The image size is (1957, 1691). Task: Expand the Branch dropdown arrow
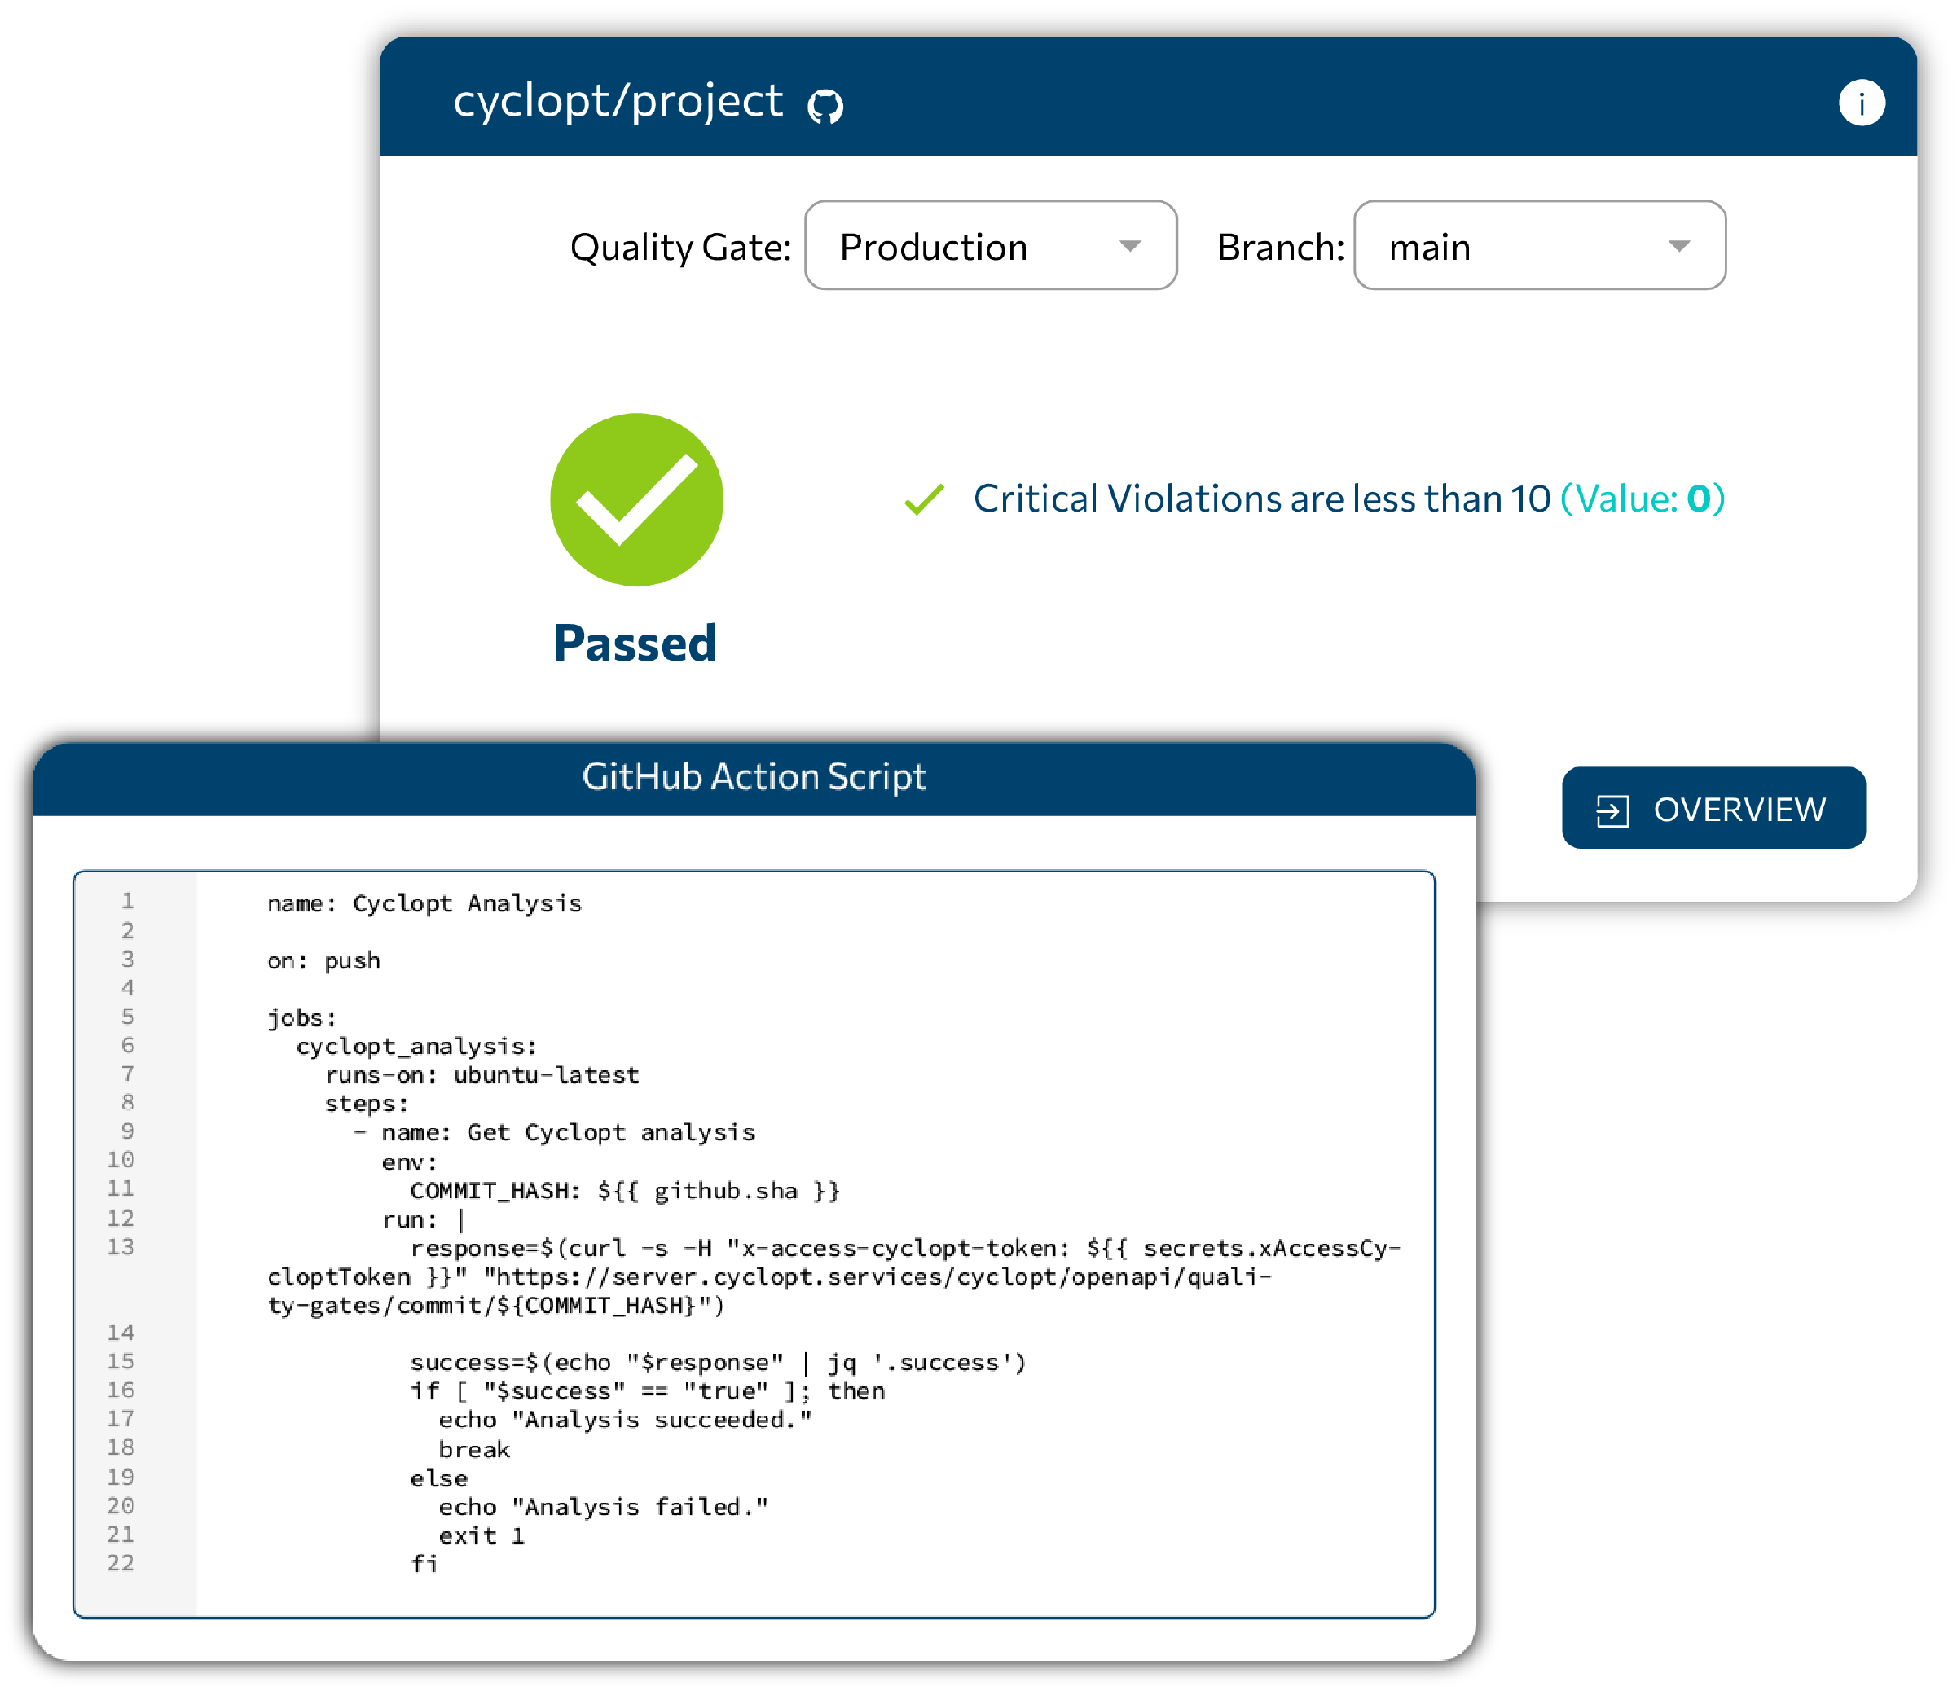point(1678,247)
